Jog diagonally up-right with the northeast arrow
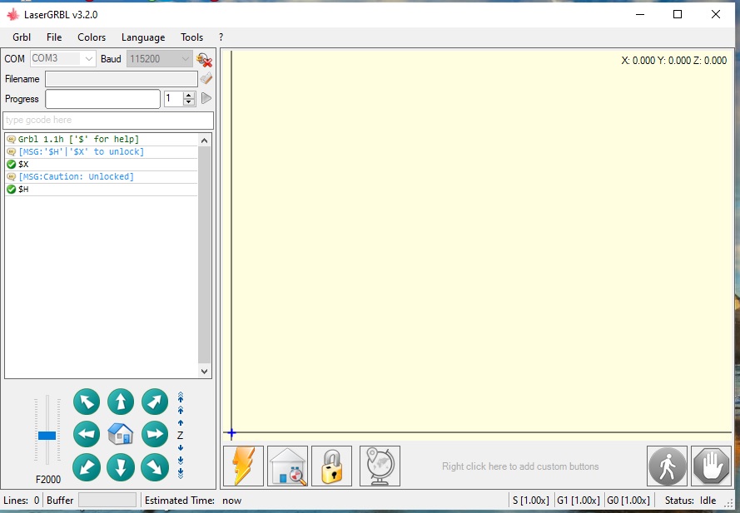 click(x=155, y=402)
